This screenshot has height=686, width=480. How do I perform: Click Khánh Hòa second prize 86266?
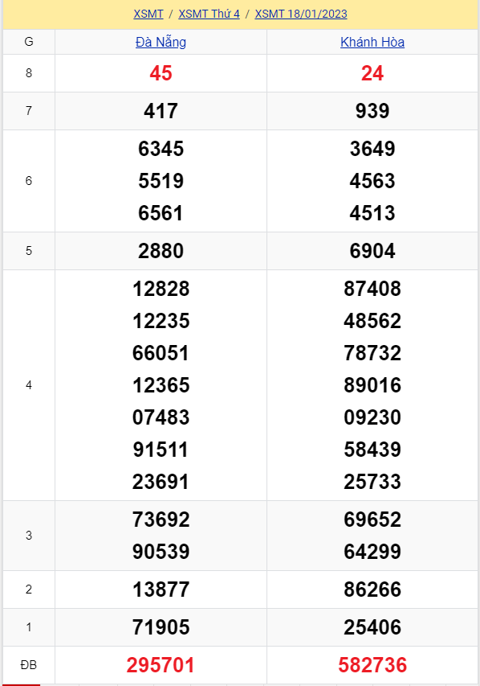[x=372, y=589]
